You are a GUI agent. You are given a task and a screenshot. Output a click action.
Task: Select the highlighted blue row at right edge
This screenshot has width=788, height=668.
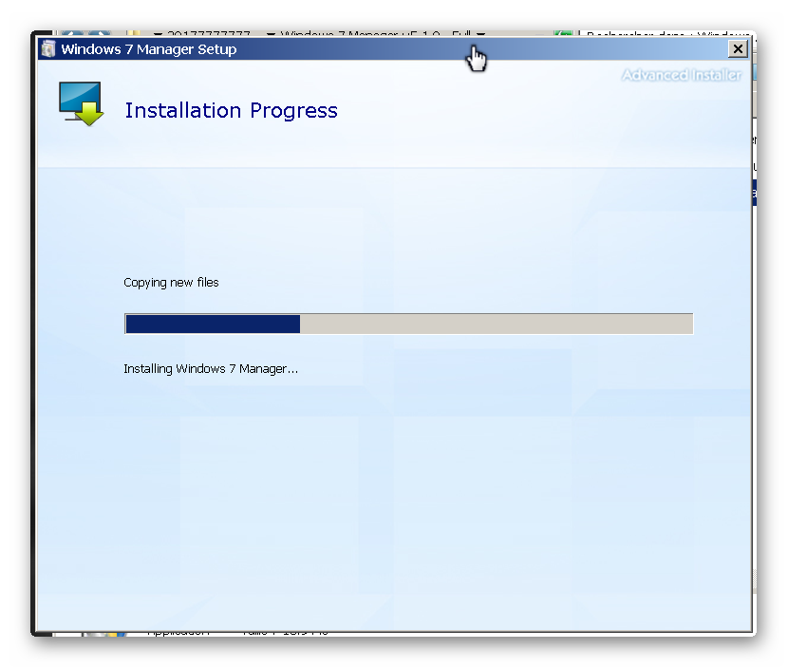(754, 194)
